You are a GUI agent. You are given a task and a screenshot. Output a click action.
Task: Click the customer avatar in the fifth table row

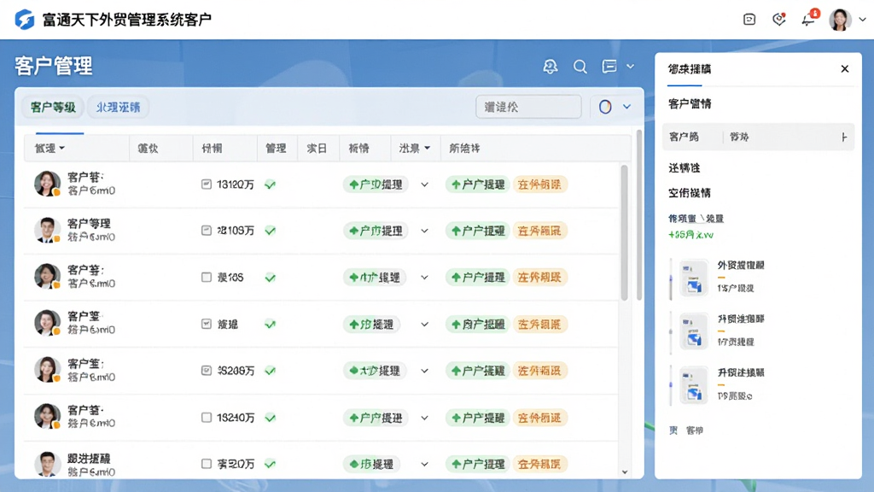click(x=47, y=369)
